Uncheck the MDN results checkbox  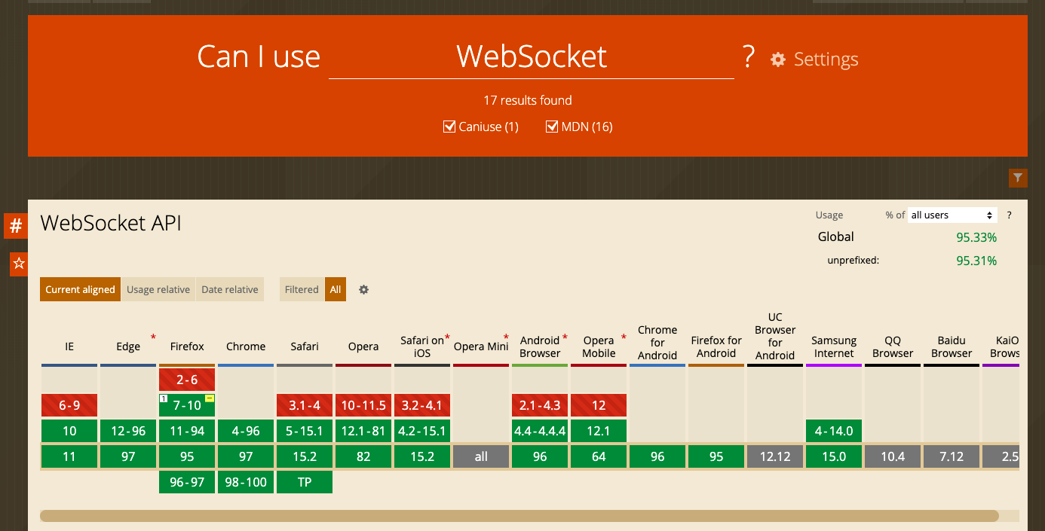pyautogui.click(x=552, y=127)
